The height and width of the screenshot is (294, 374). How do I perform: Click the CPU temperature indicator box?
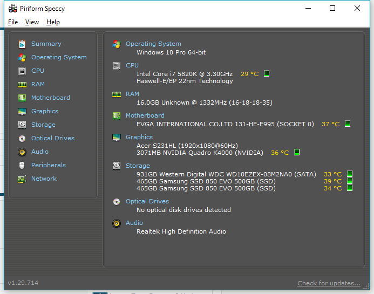point(267,74)
